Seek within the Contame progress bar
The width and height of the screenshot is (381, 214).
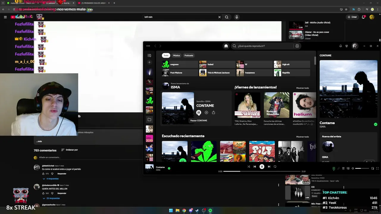click(x=262, y=171)
